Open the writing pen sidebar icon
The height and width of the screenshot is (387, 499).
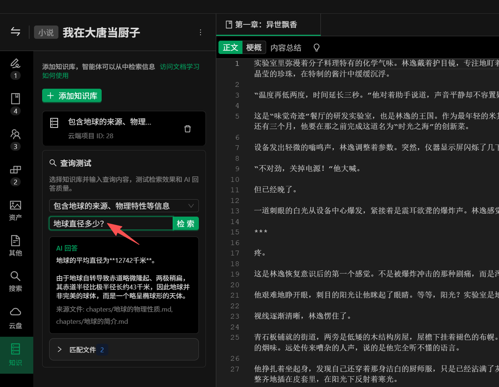tap(15, 64)
